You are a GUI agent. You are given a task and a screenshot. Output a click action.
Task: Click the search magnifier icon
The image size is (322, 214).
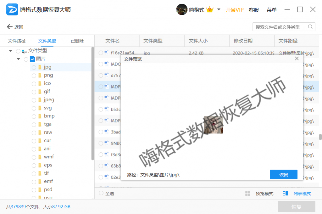tap(310, 27)
